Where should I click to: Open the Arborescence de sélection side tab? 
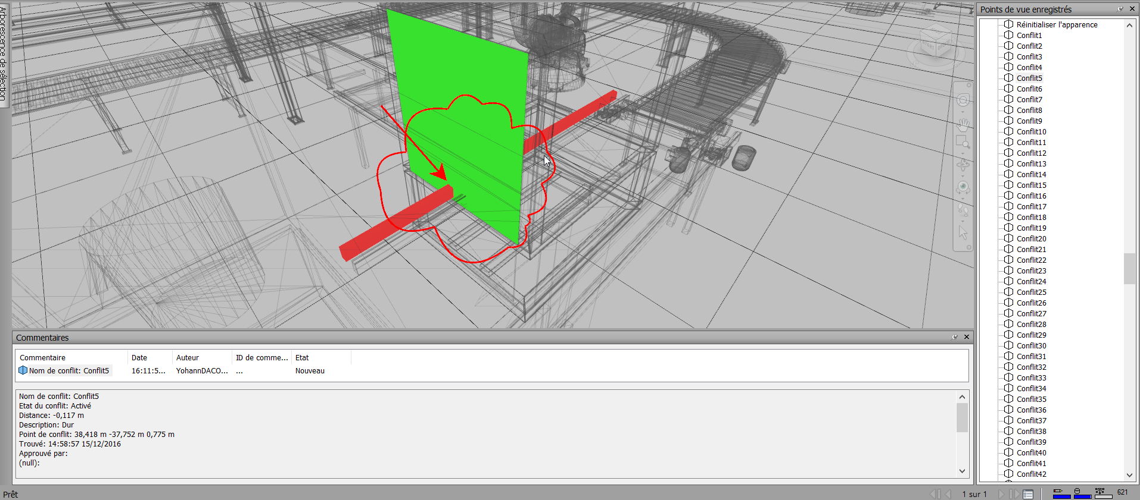4,54
